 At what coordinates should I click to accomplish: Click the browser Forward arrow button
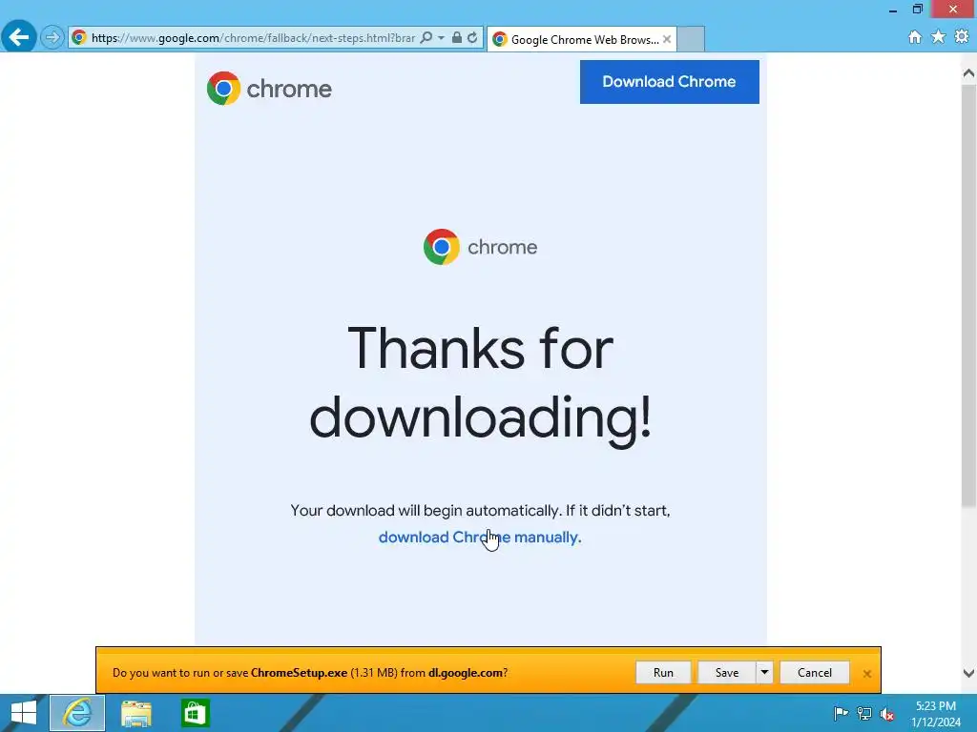click(52, 38)
